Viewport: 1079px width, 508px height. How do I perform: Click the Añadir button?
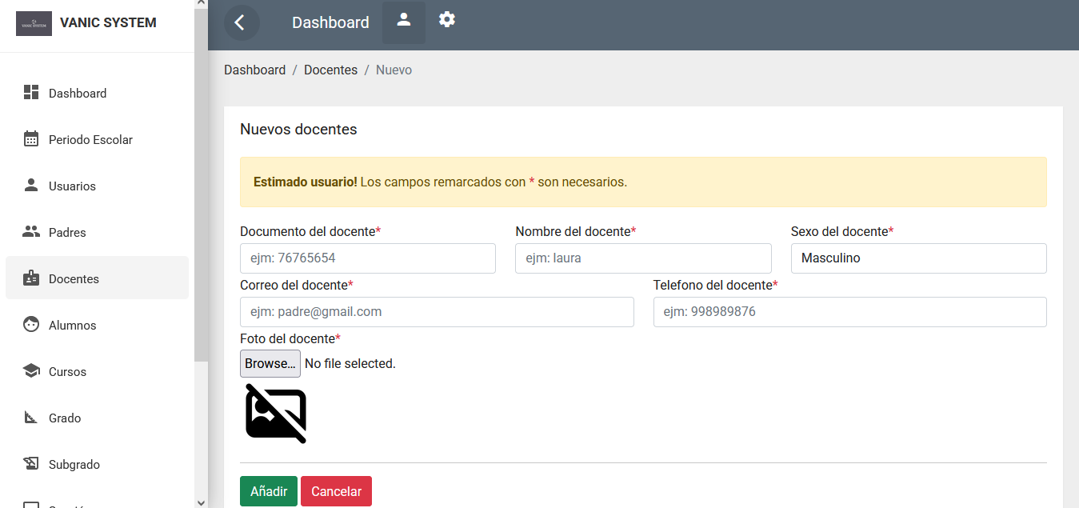click(x=269, y=491)
